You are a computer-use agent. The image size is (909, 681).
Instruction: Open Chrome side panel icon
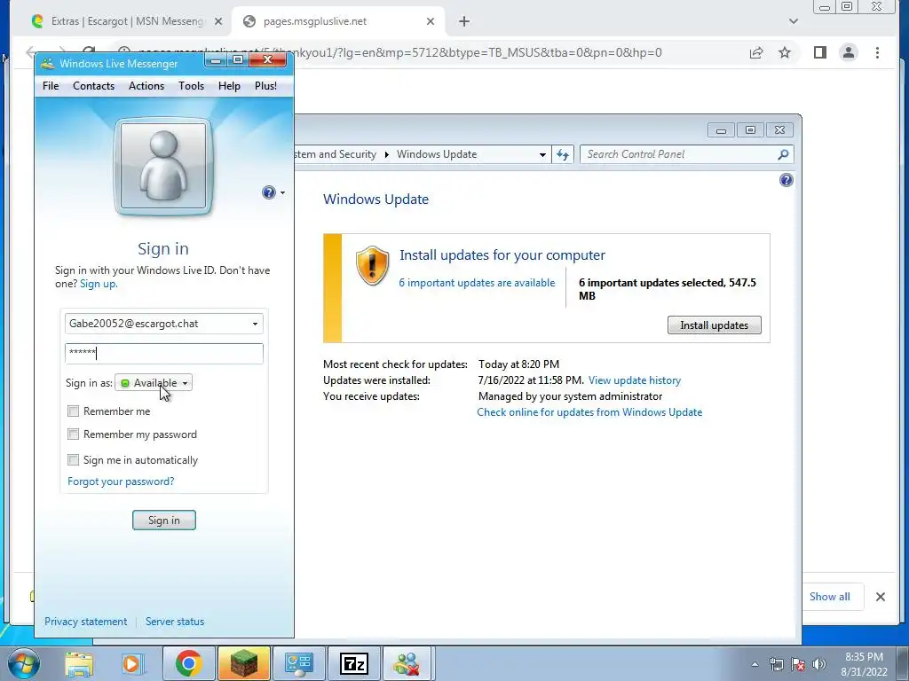tap(819, 52)
